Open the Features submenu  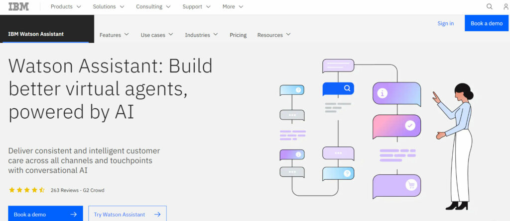[114, 35]
